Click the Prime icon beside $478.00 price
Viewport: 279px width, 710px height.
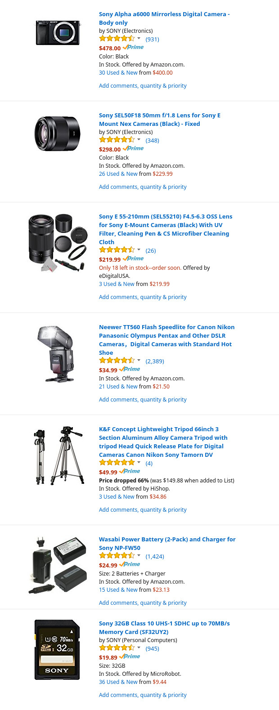(133, 47)
